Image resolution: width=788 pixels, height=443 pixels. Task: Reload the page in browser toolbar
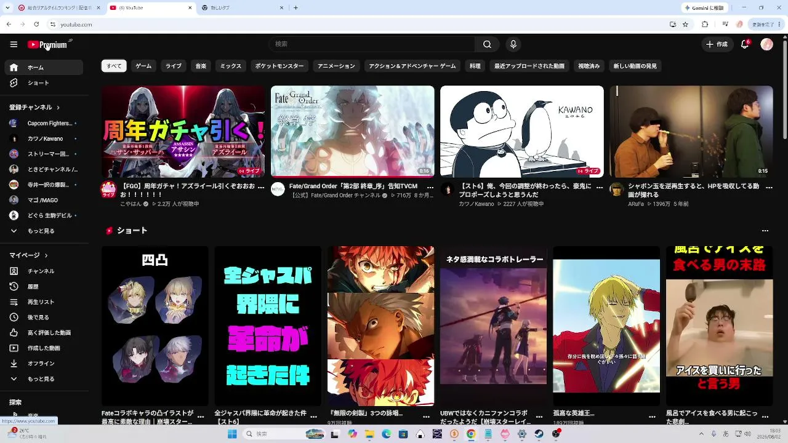point(36,25)
